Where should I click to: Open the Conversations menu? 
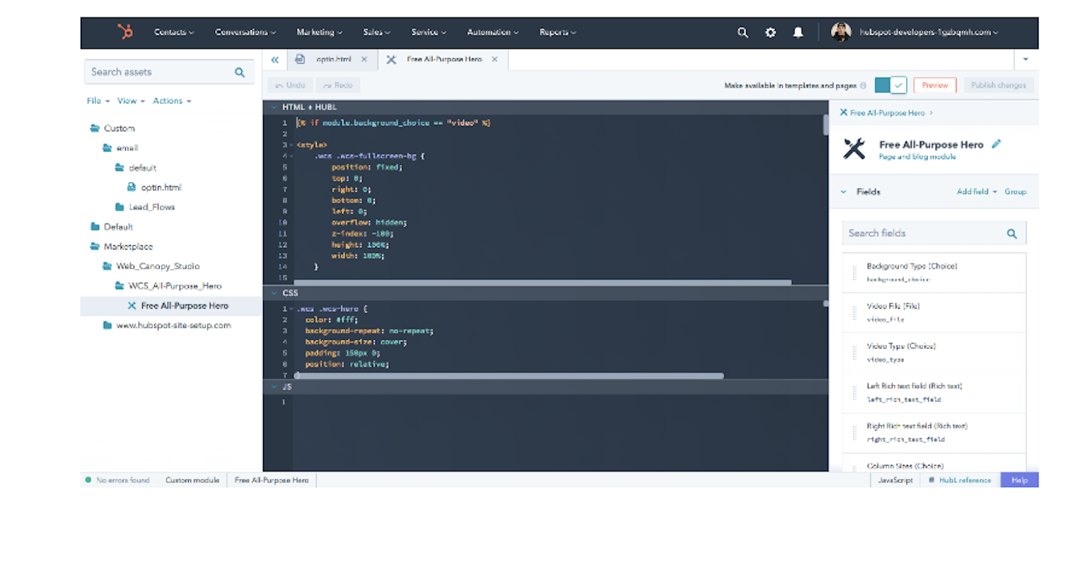pyautogui.click(x=245, y=33)
